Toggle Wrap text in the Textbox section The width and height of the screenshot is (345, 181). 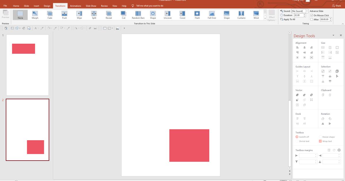(321, 141)
